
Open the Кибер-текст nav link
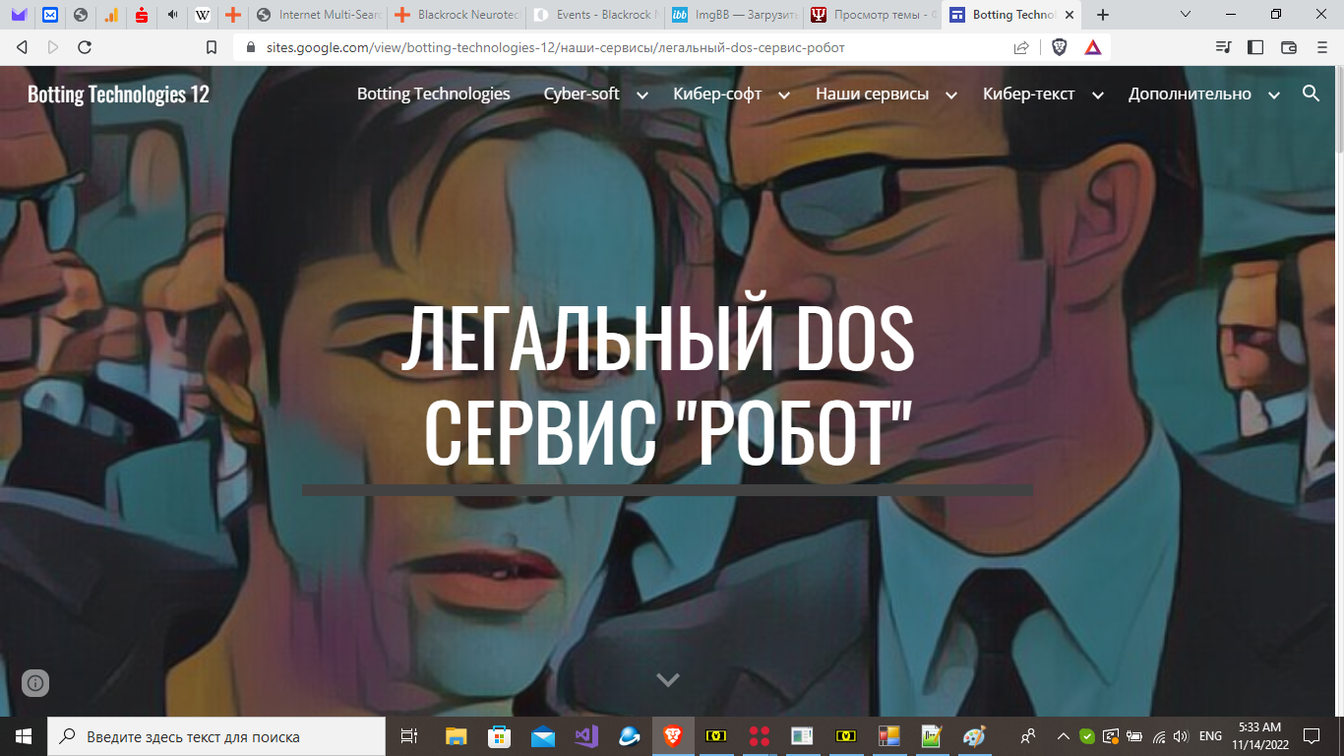pyautogui.click(x=1029, y=94)
